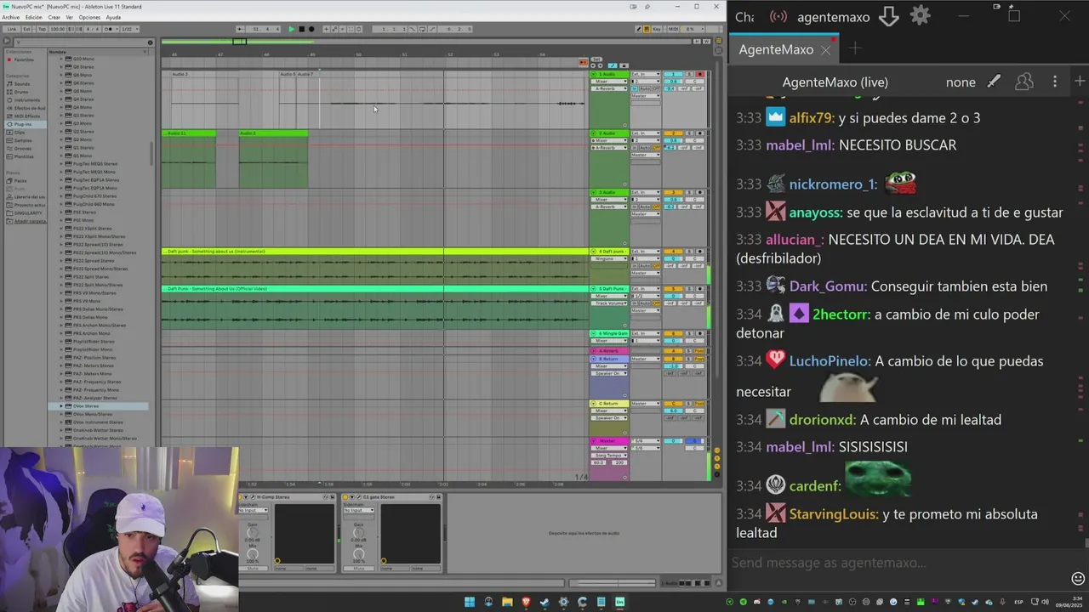Open A-Reverb dropdown on 1 Audio track
This screenshot has width=1089, height=612.
point(609,88)
